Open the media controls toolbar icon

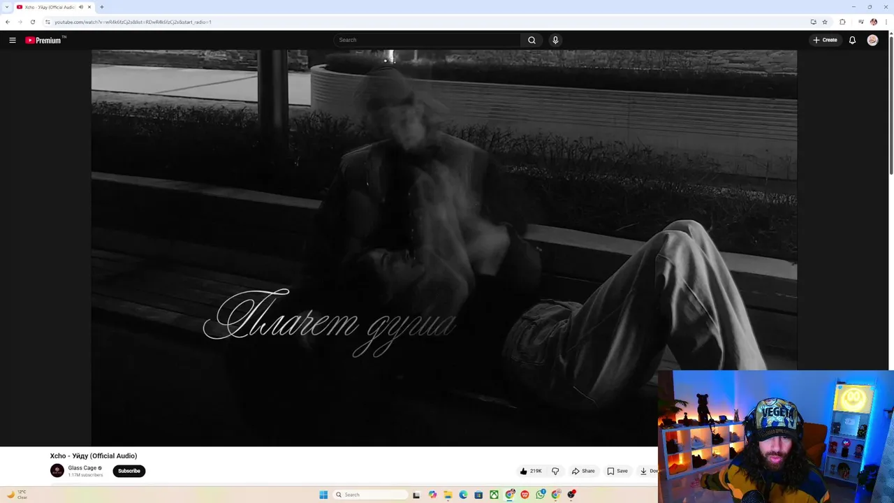[861, 22]
